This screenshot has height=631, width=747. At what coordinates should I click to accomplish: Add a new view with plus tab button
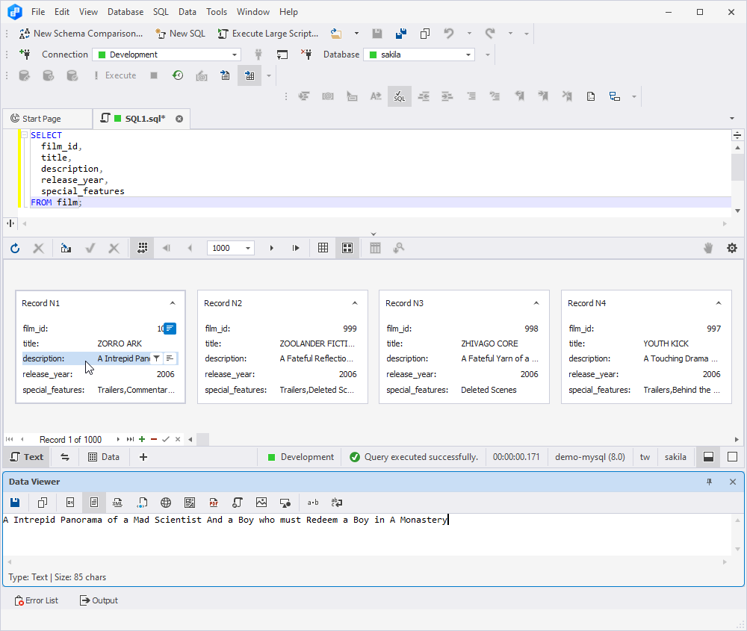(x=143, y=457)
